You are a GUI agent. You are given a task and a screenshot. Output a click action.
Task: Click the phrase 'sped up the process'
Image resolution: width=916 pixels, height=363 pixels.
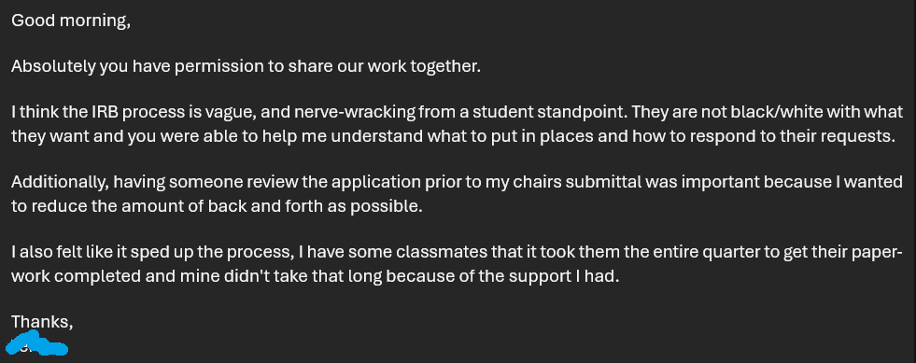[211, 253]
